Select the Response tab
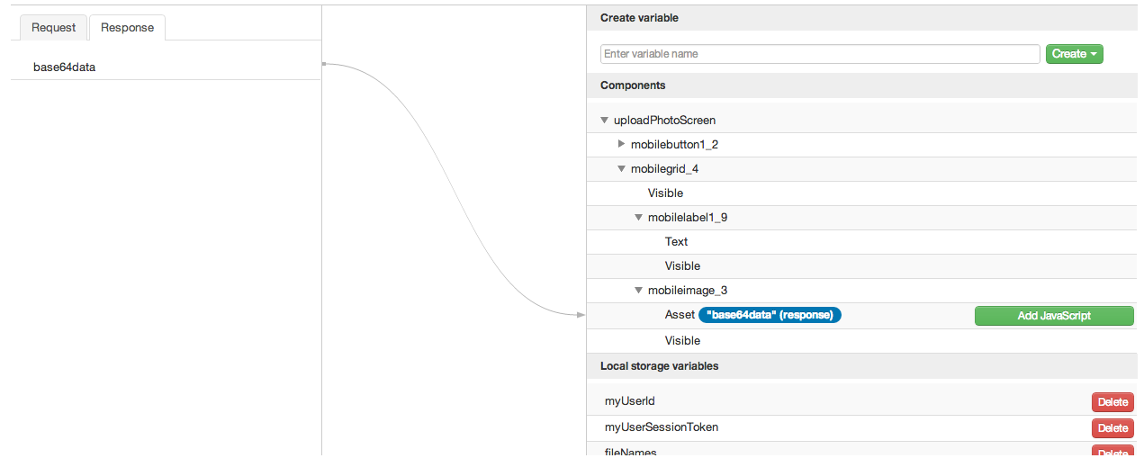The height and width of the screenshot is (476, 1144). coord(127,27)
